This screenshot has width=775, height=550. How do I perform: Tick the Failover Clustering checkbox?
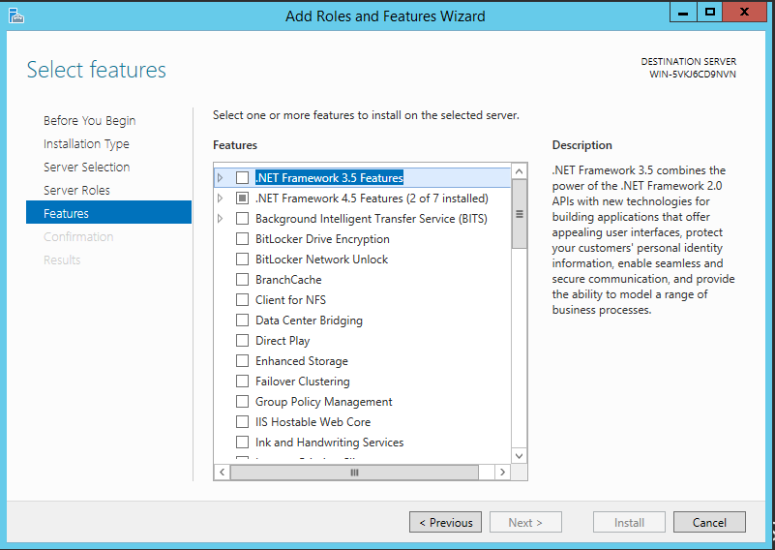coord(243,382)
